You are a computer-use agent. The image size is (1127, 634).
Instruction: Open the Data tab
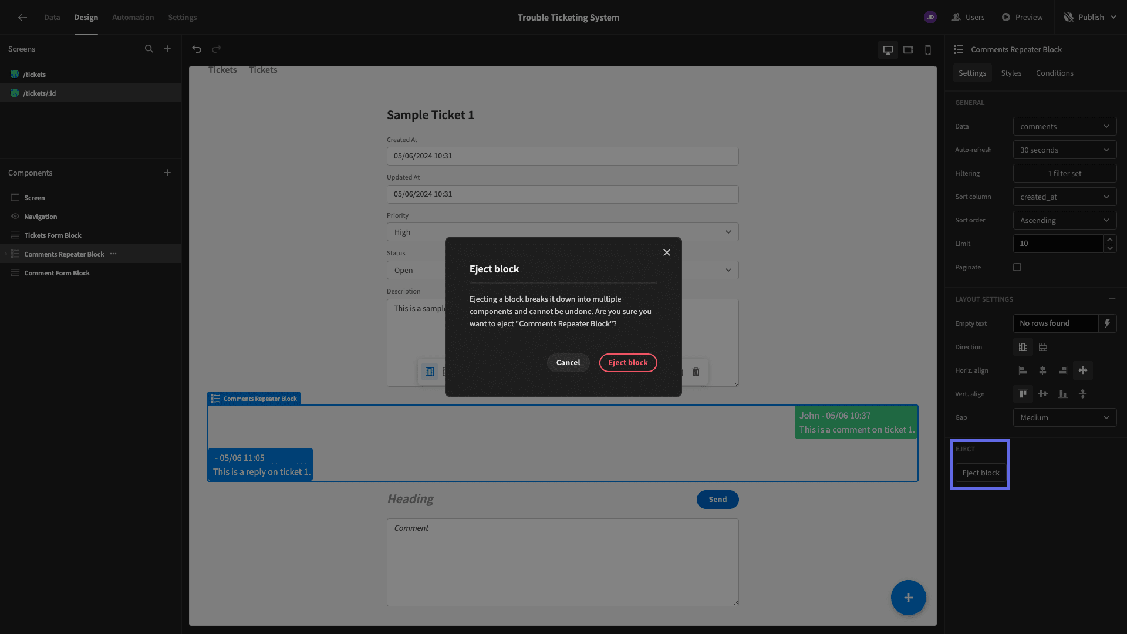[x=52, y=18]
